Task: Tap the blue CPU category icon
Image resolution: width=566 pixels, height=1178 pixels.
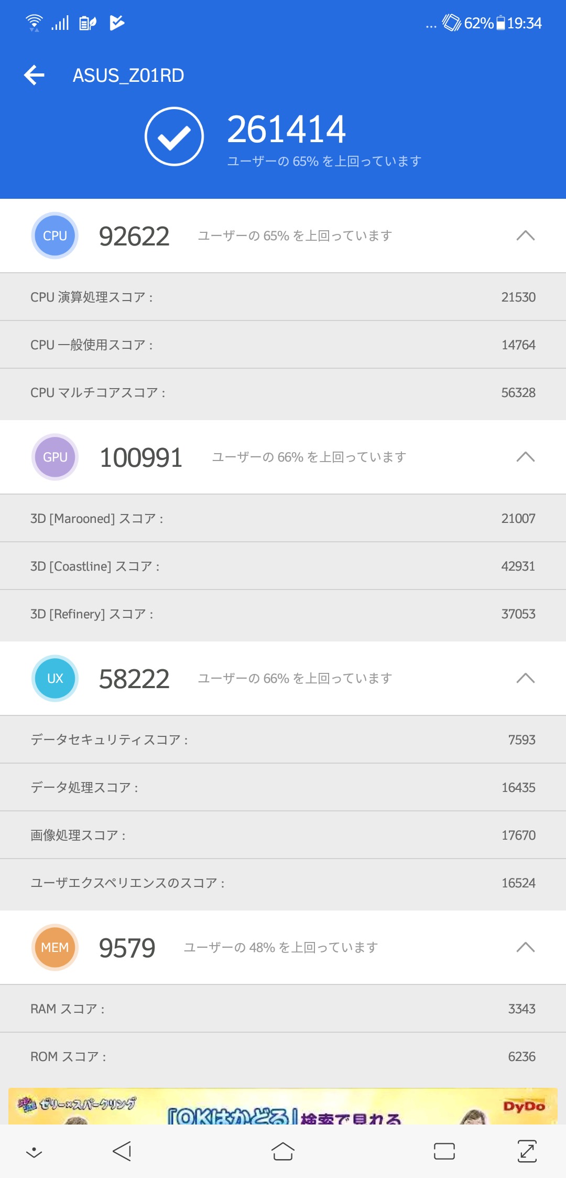Action: coord(55,236)
